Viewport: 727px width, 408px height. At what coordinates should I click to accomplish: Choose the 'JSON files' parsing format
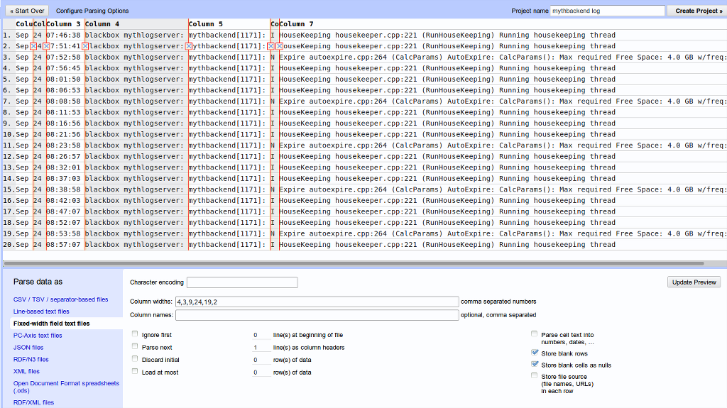[x=28, y=348]
